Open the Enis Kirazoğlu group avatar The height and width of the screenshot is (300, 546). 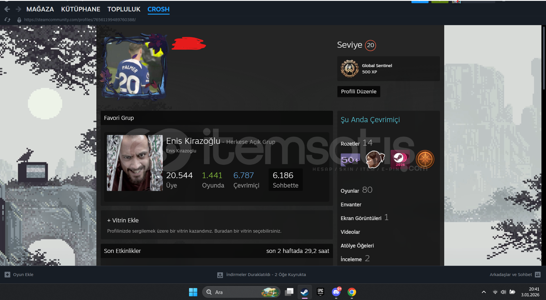click(x=135, y=163)
